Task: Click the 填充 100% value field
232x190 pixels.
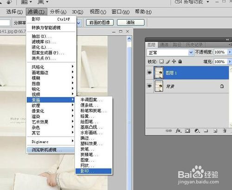Action: [220, 62]
